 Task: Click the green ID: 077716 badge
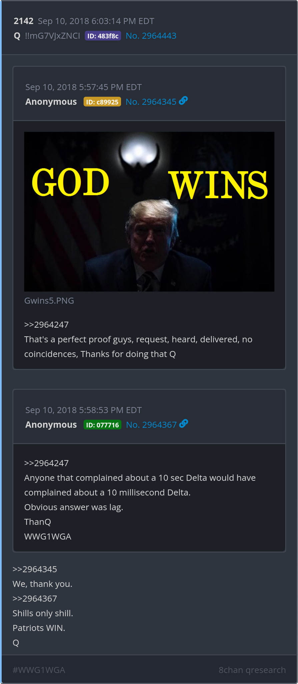point(102,425)
